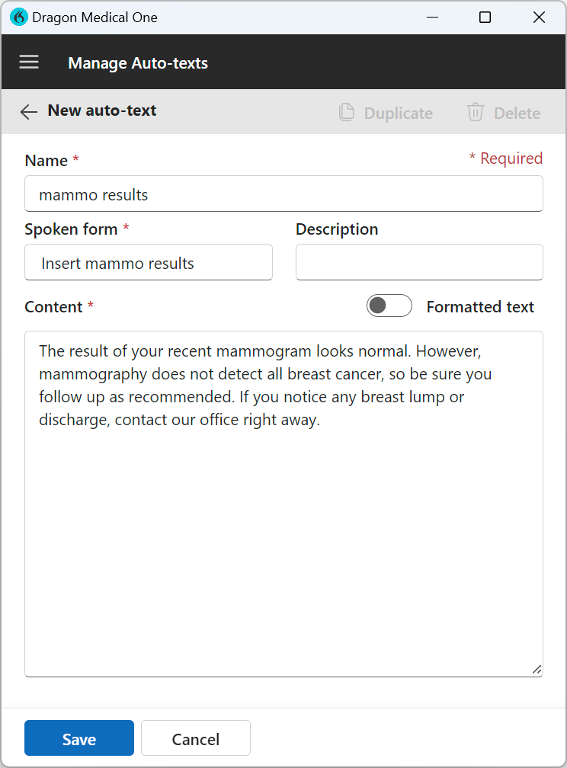Focus the empty Description field
This screenshot has width=567, height=768.
[418, 262]
